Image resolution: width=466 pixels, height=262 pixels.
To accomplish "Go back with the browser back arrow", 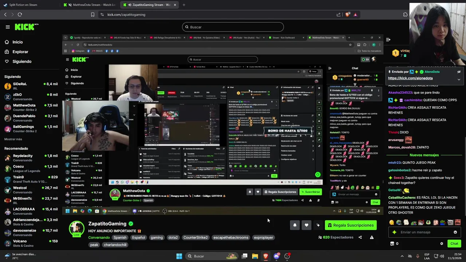I will pos(5,15).
